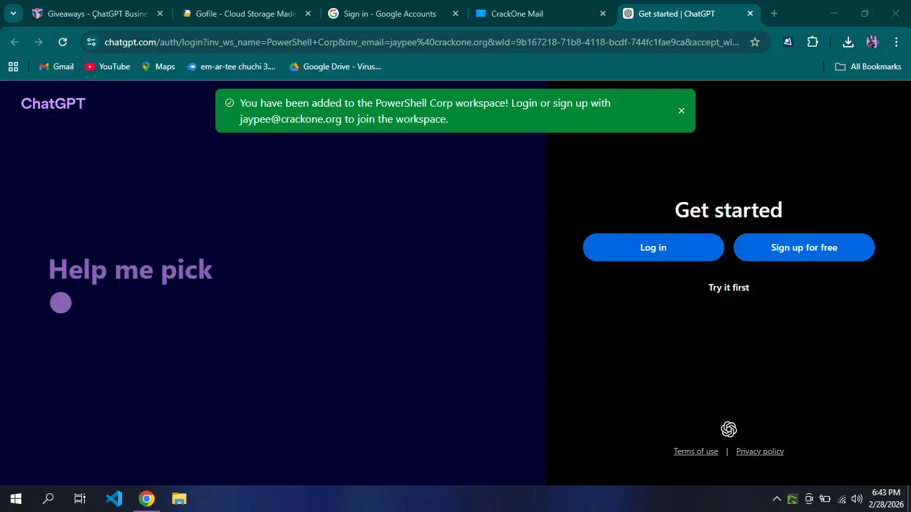Viewport: 911px width, 512px height.
Task: Open the Gmail bookmark
Action: tap(57, 67)
